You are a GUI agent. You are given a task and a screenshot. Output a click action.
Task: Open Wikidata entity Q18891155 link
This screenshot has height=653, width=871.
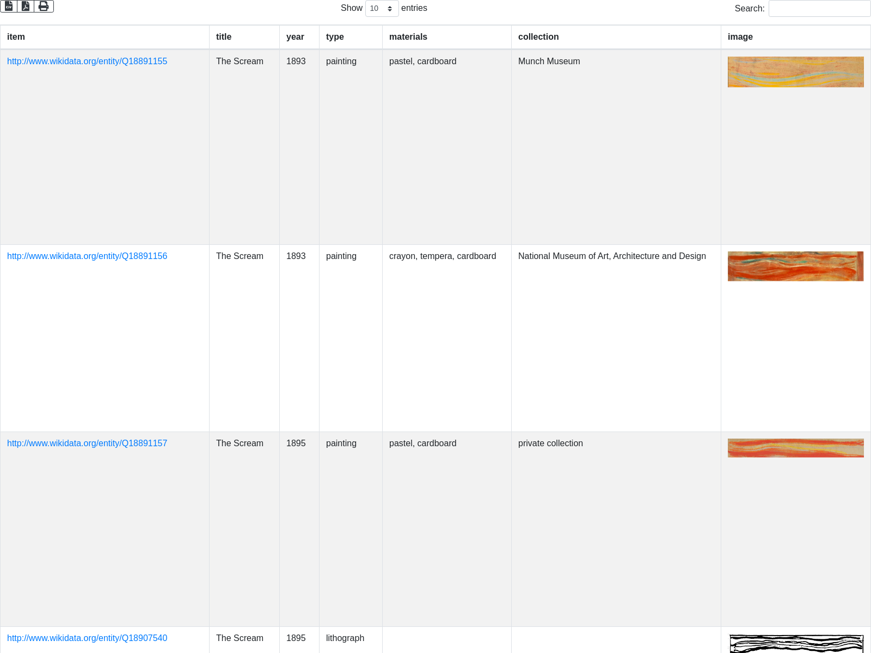pyautogui.click(x=87, y=61)
